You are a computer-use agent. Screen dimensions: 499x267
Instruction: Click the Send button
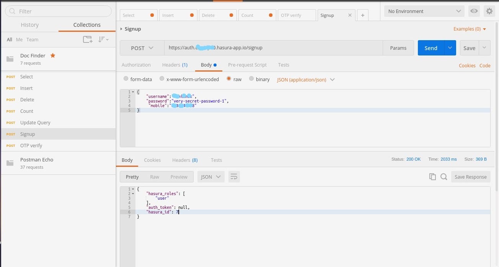coord(431,48)
